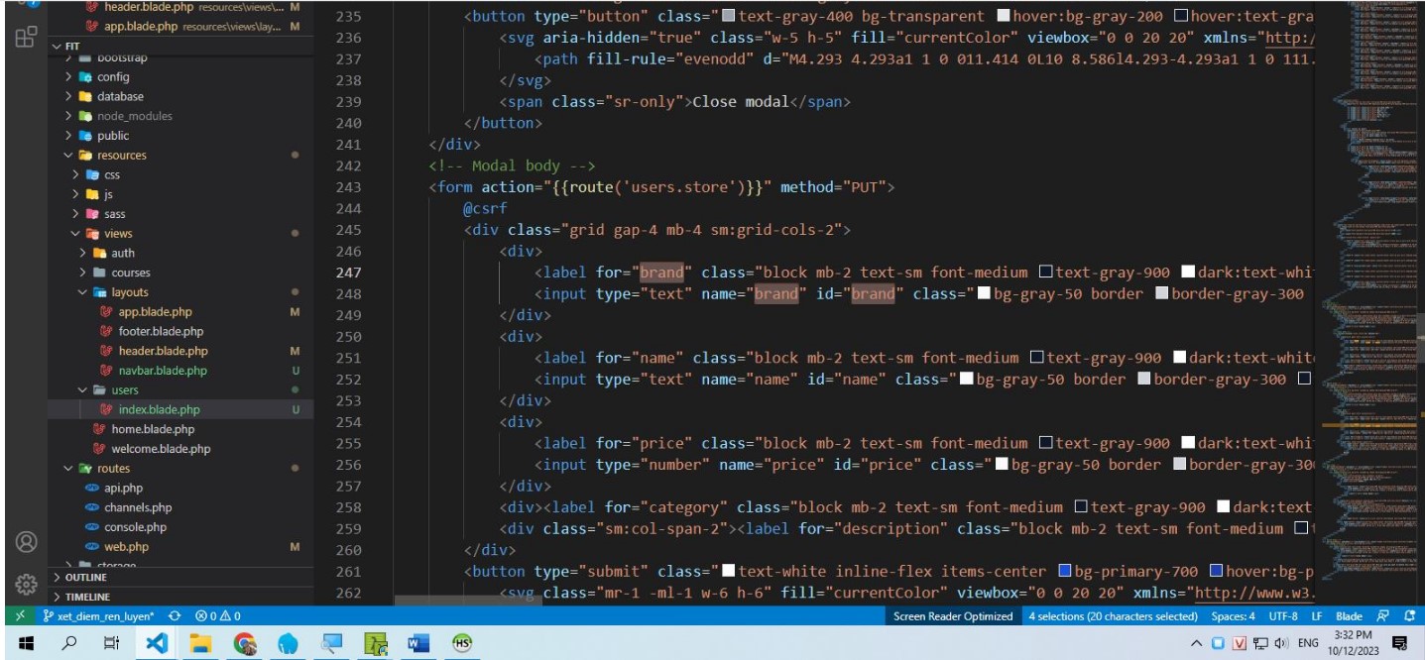
Task: Change the Blade language mode
Action: tap(1349, 615)
